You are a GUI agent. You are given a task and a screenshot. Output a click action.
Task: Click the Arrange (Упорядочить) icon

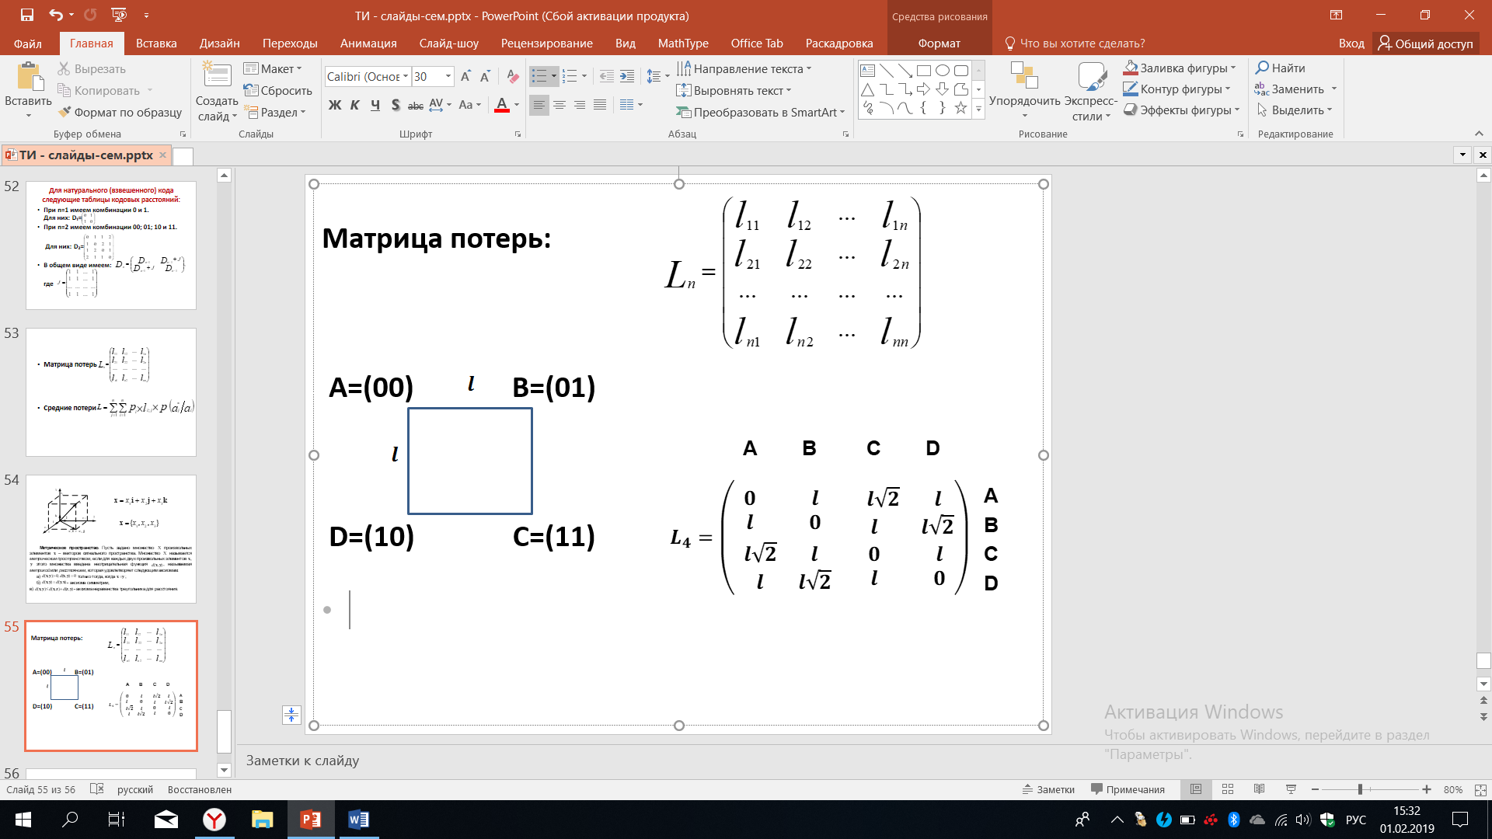point(1024,77)
